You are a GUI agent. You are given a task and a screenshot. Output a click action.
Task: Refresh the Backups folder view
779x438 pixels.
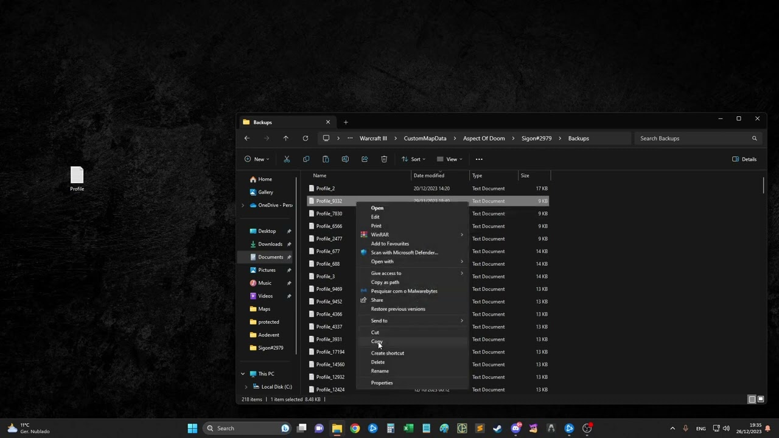point(306,138)
